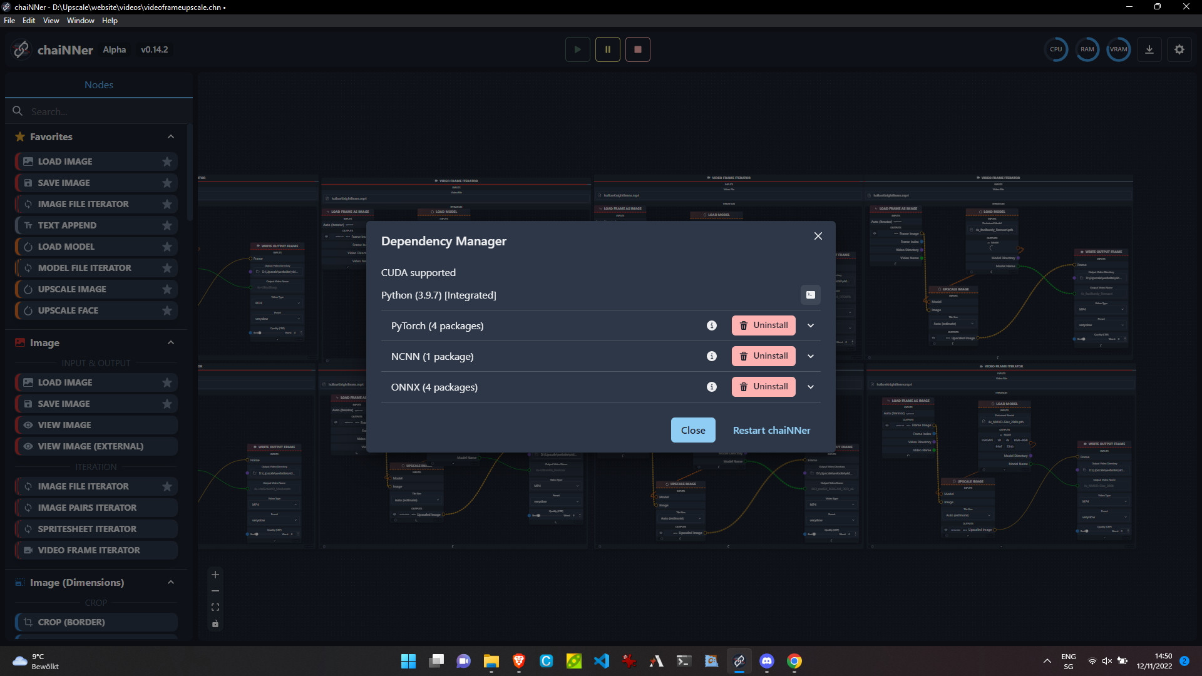Stop the chain execution
Screen dimensions: 1202x676
(x=637, y=49)
